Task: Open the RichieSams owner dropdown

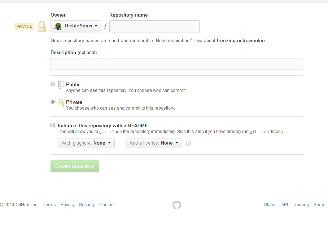Action: click(x=76, y=26)
